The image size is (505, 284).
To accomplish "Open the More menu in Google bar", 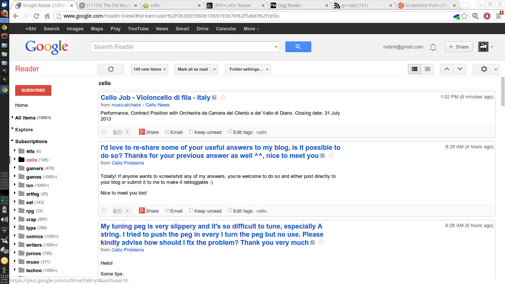I will 251,28.
